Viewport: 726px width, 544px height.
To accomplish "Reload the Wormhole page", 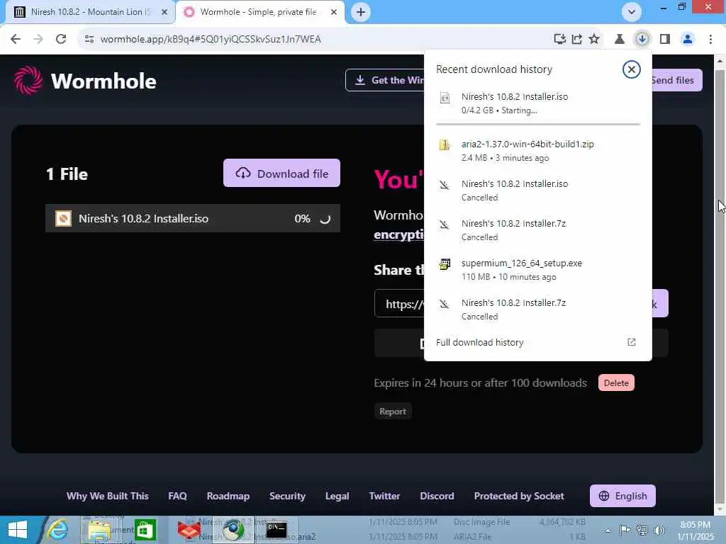I will pyautogui.click(x=61, y=39).
